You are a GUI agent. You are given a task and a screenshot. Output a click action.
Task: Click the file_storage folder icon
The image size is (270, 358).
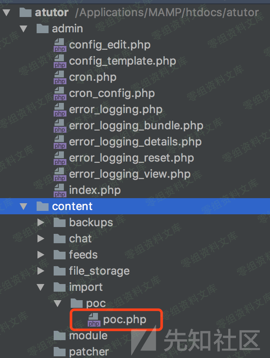[60, 271]
